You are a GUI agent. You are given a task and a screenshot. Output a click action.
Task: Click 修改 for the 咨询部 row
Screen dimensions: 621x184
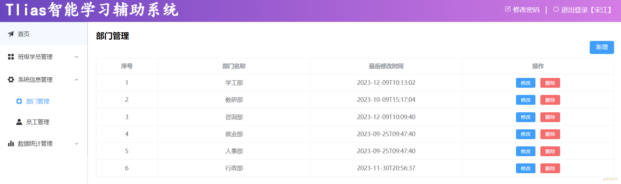[526, 117]
